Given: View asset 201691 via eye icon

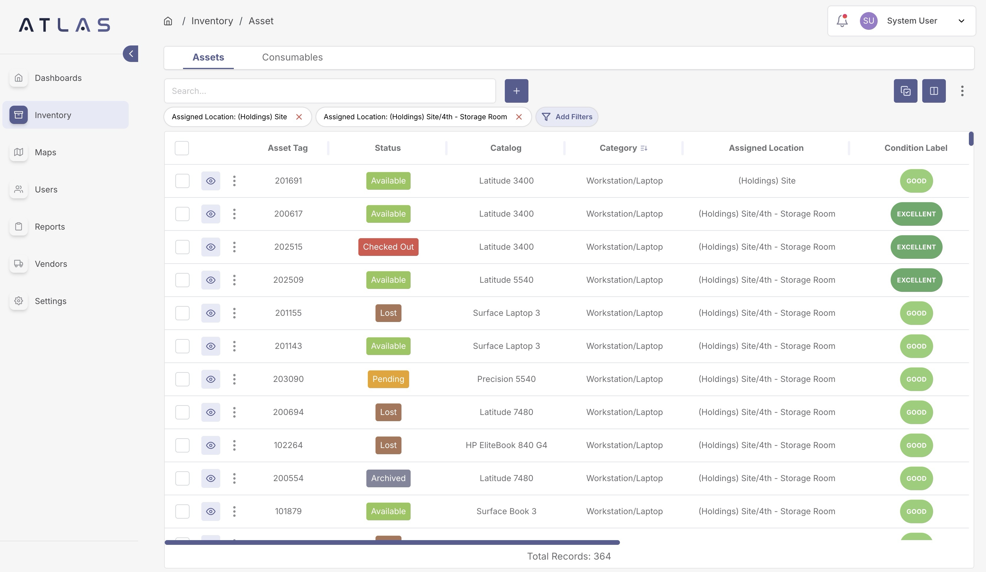Looking at the screenshot, I should pyautogui.click(x=210, y=181).
